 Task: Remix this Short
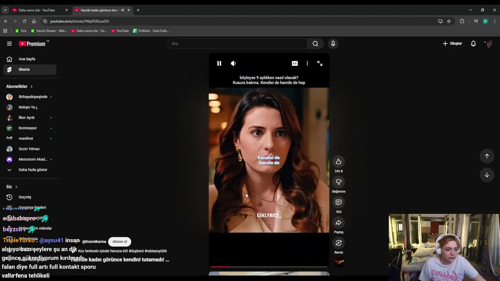[339, 243]
